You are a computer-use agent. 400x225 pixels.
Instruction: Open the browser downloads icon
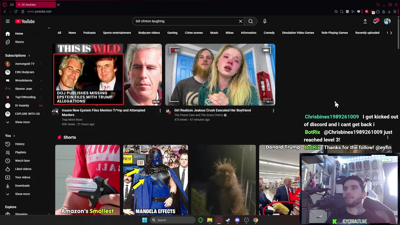389,12
